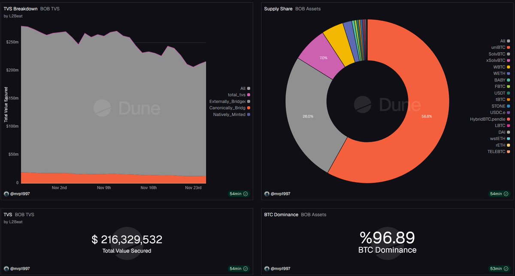Open the TVS counter panel title

coord(8,214)
